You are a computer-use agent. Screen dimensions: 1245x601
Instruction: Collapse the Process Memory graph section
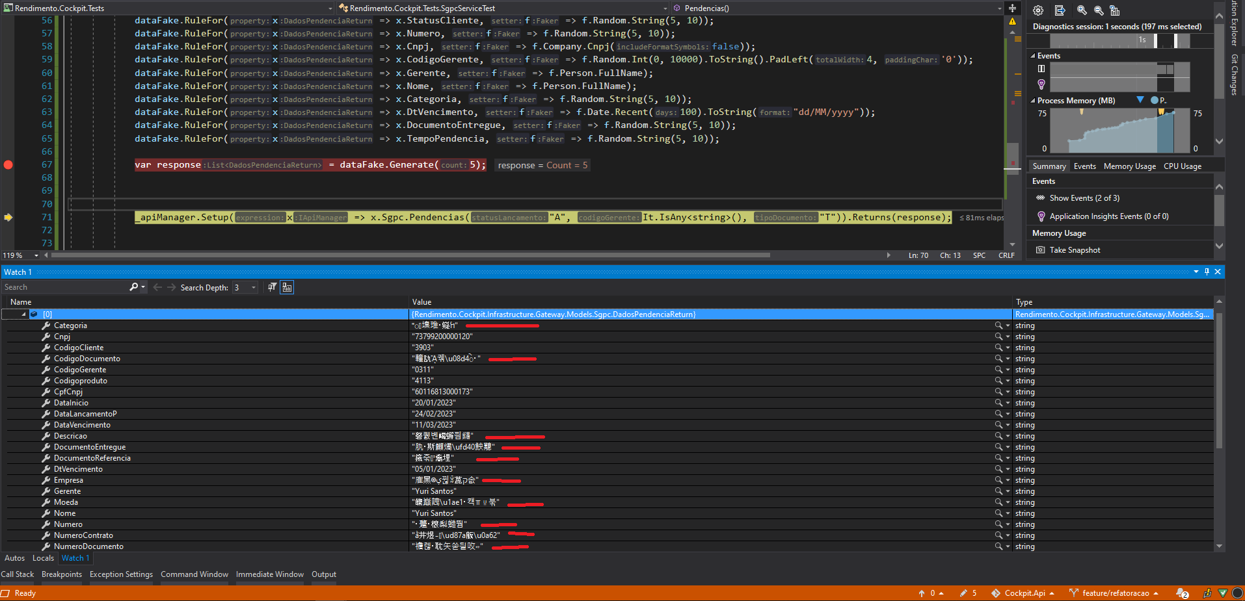pos(1033,101)
